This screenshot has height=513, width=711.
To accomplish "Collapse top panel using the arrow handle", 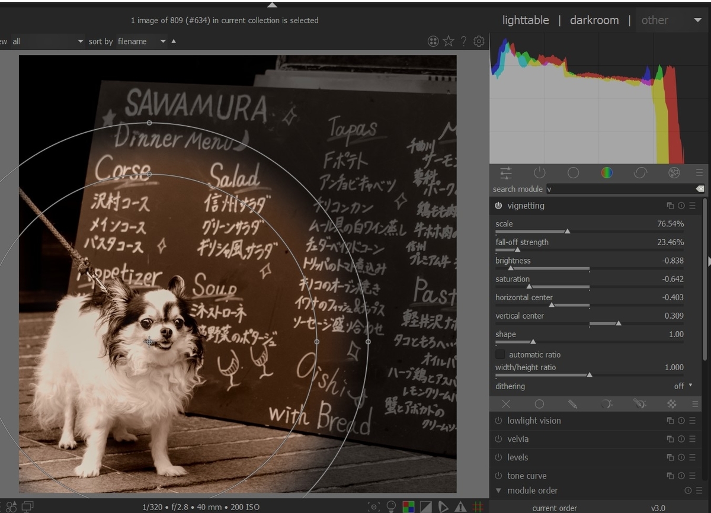I will (x=272, y=4).
